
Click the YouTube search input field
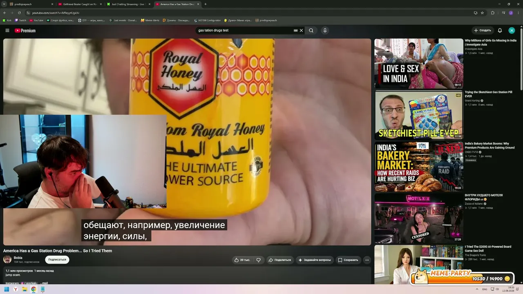click(x=245, y=31)
